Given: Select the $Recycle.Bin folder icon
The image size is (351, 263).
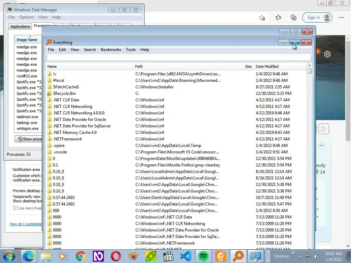Looking at the screenshot, I should click(49, 93).
